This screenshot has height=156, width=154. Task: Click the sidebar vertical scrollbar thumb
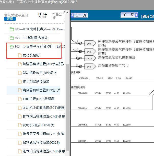pos(67,108)
